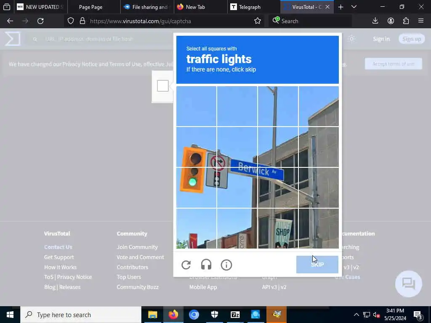Image resolution: width=431 pixels, height=323 pixels.
Task: Close the VirusTotal tab
Action: point(327,7)
